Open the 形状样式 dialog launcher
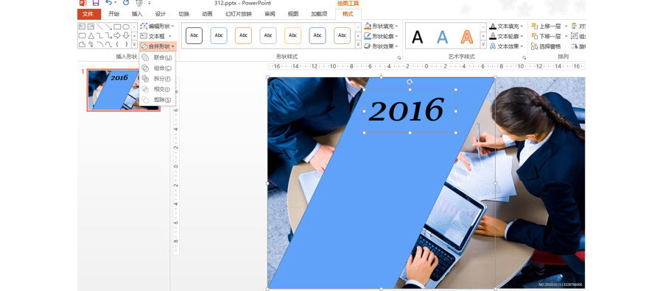The height and width of the screenshot is (291, 663). 399,57
